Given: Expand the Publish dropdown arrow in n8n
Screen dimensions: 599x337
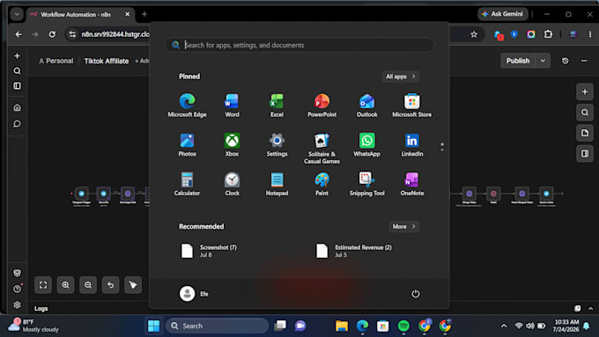Looking at the screenshot, I should (x=543, y=61).
